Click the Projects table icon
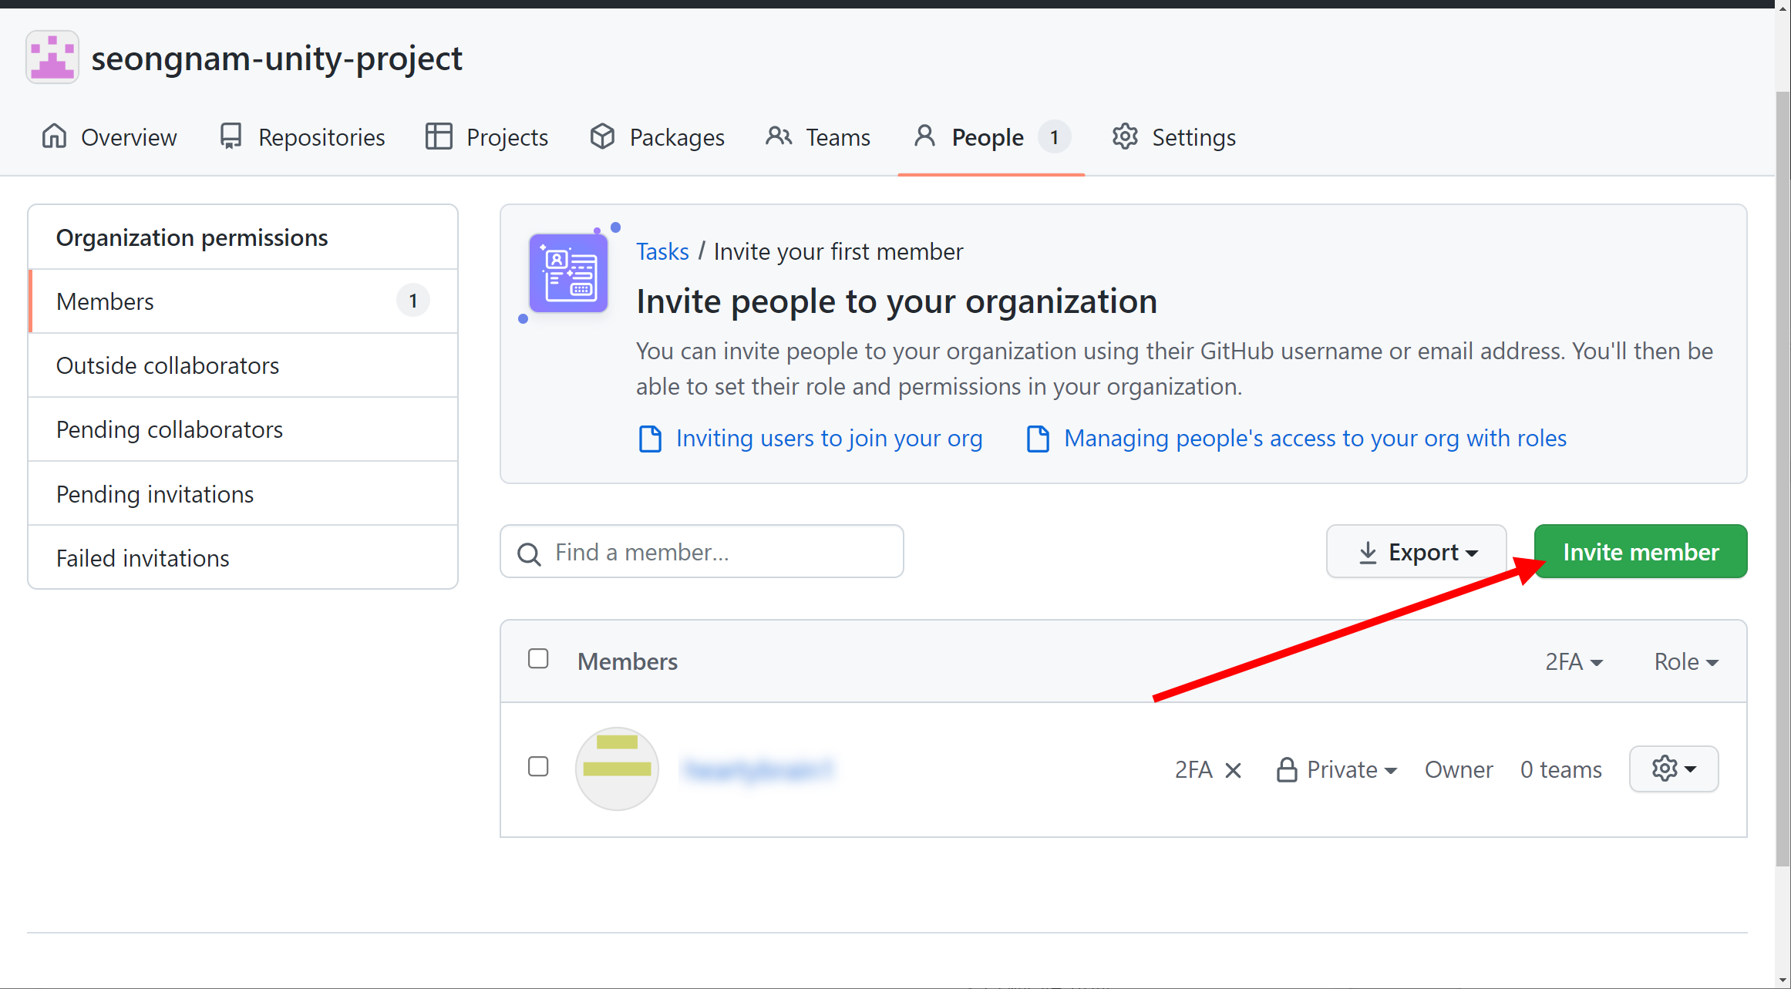 [x=439, y=136]
